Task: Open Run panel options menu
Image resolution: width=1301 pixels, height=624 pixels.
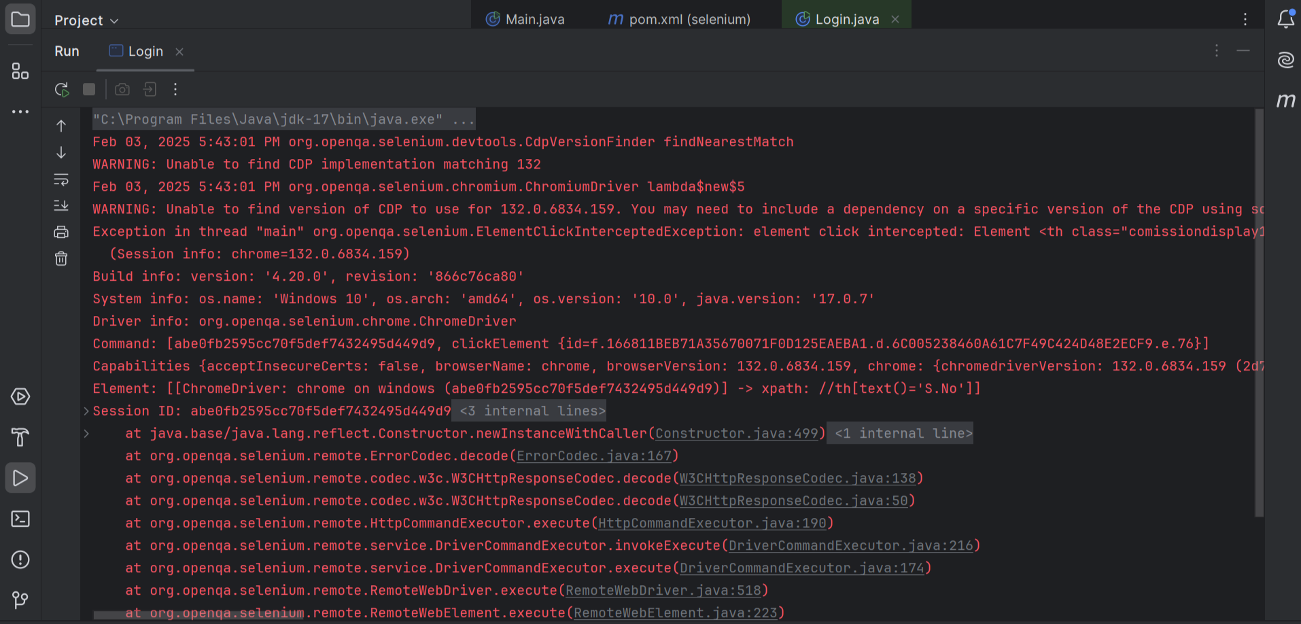Action: point(1217,51)
